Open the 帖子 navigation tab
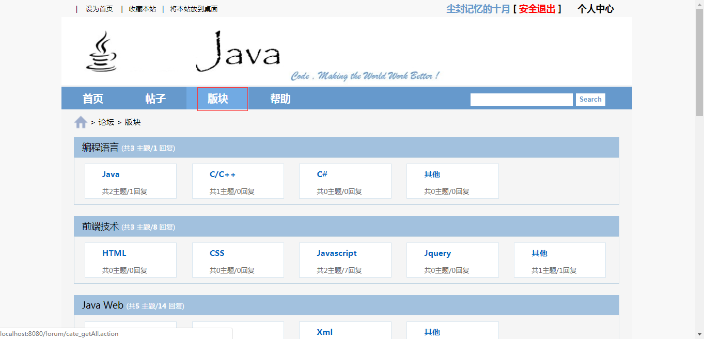Screen dimensions: 704x339 tap(155, 99)
